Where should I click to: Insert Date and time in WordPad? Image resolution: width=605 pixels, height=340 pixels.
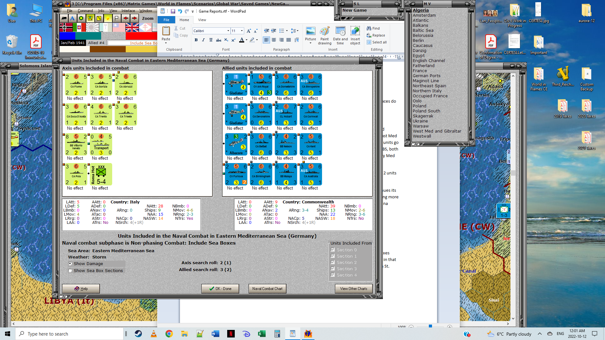click(340, 35)
